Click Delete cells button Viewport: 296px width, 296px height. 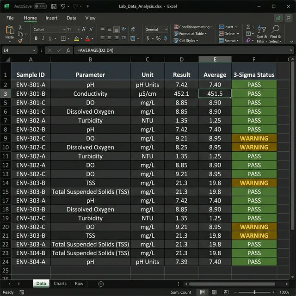point(229,34)
